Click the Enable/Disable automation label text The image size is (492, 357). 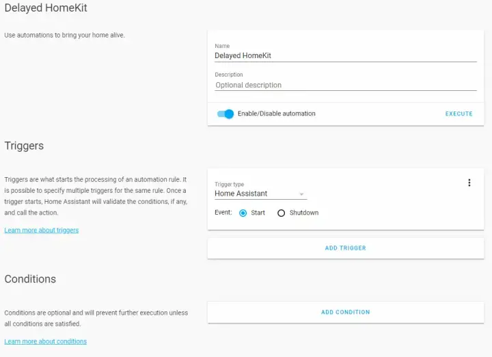click(277, 114)
